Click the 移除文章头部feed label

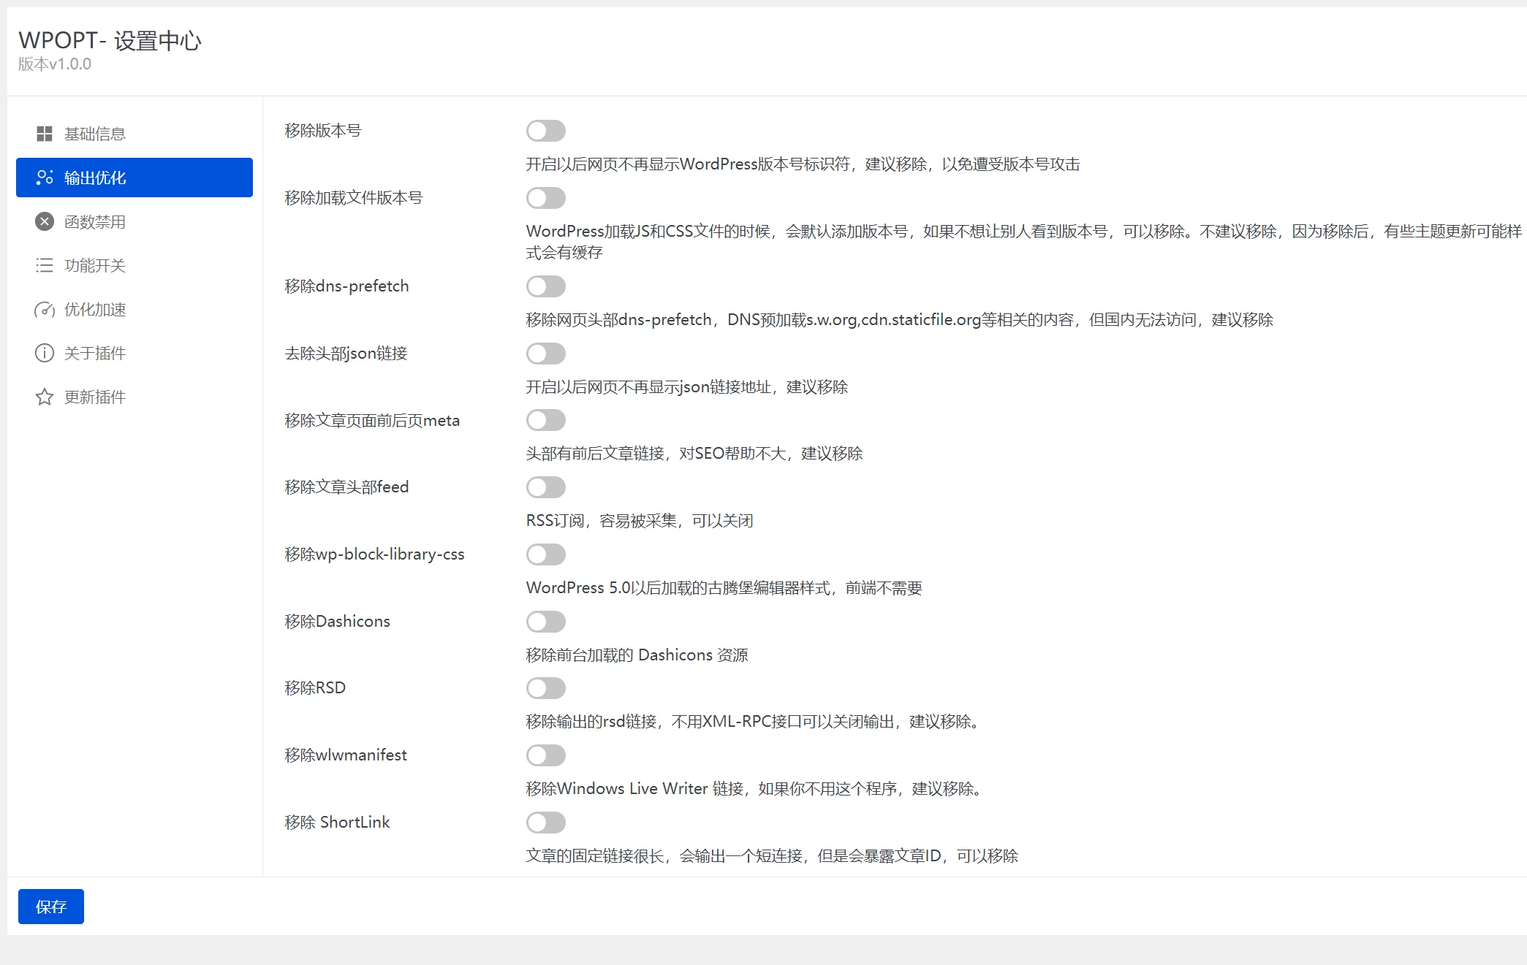coord(346,487)
